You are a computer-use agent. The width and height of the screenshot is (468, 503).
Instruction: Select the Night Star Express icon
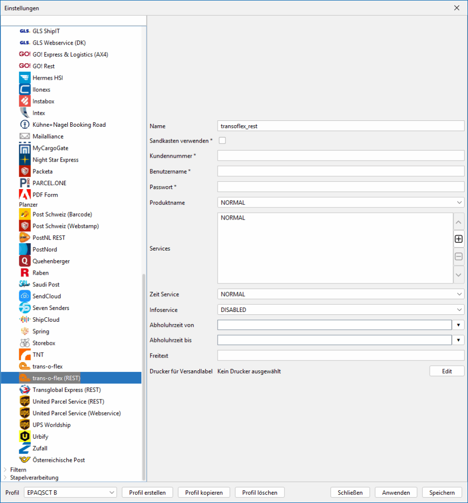[x=25, y=160]
